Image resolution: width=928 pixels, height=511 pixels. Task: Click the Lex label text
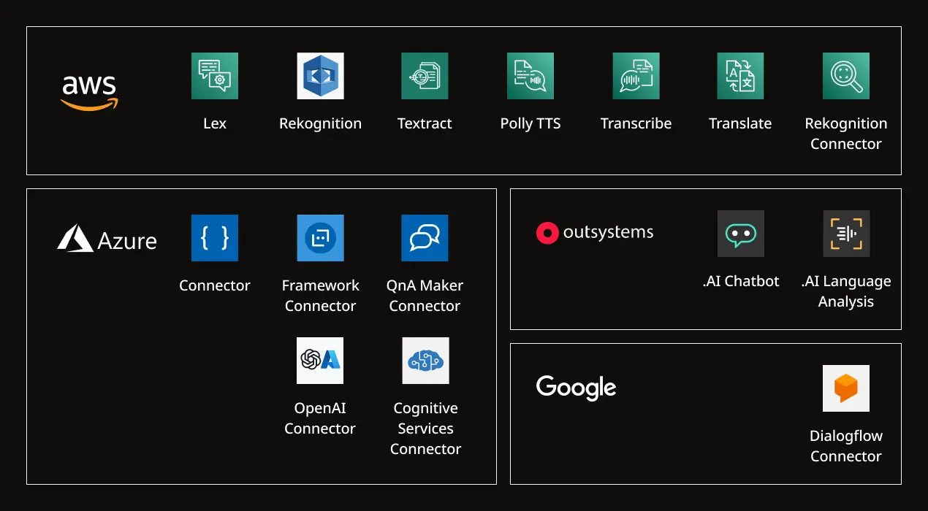point(214,123)
